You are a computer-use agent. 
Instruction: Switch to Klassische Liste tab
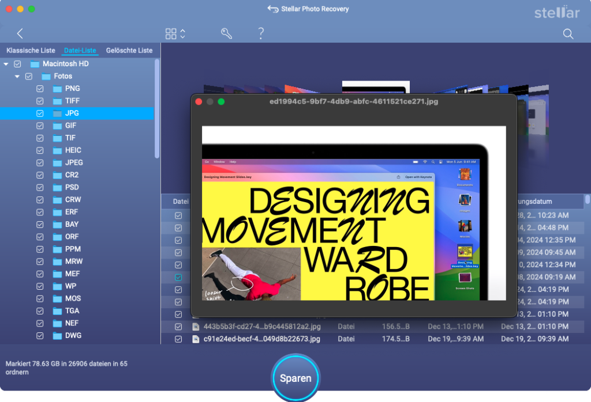click(x=31, y=51)
